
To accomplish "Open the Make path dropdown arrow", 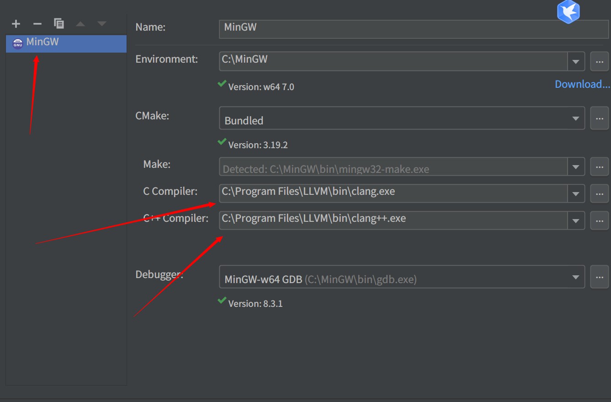I will click(576, 167).
